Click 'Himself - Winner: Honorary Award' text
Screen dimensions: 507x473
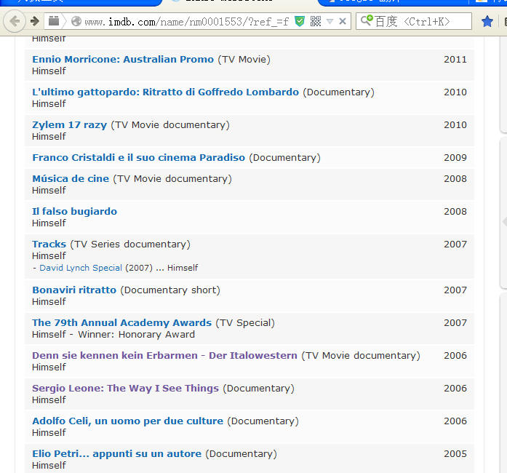tap(113, 335)
